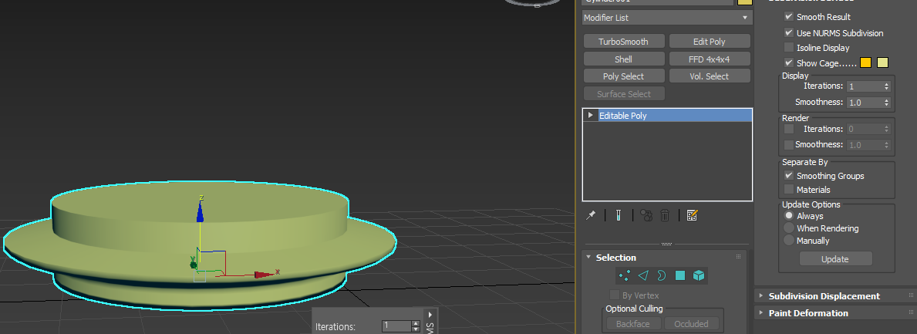The image size is (917, 334).
Task: Select Manually update option
Action: pyautogui.click(x=789, y=241)
